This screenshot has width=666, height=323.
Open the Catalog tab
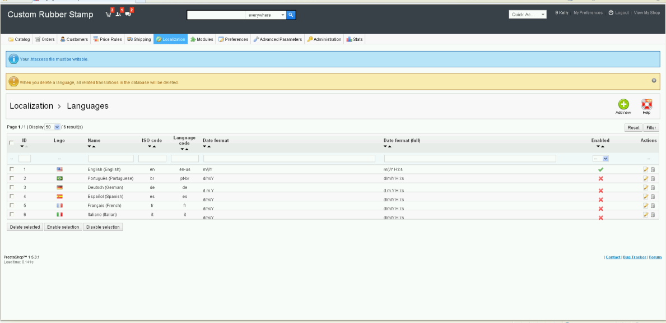(19, 39)
